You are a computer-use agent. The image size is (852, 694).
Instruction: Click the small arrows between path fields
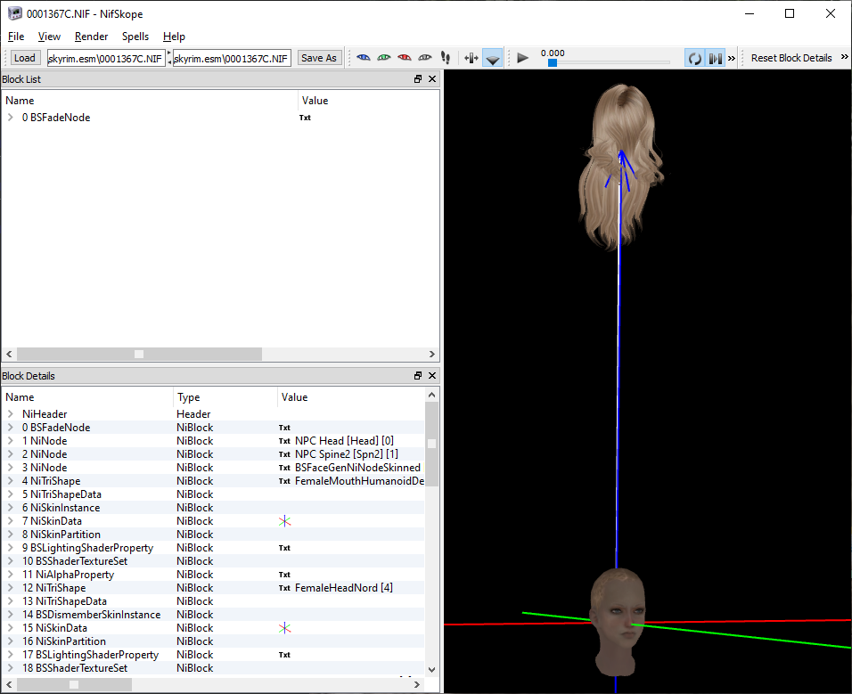click(169, 58)
